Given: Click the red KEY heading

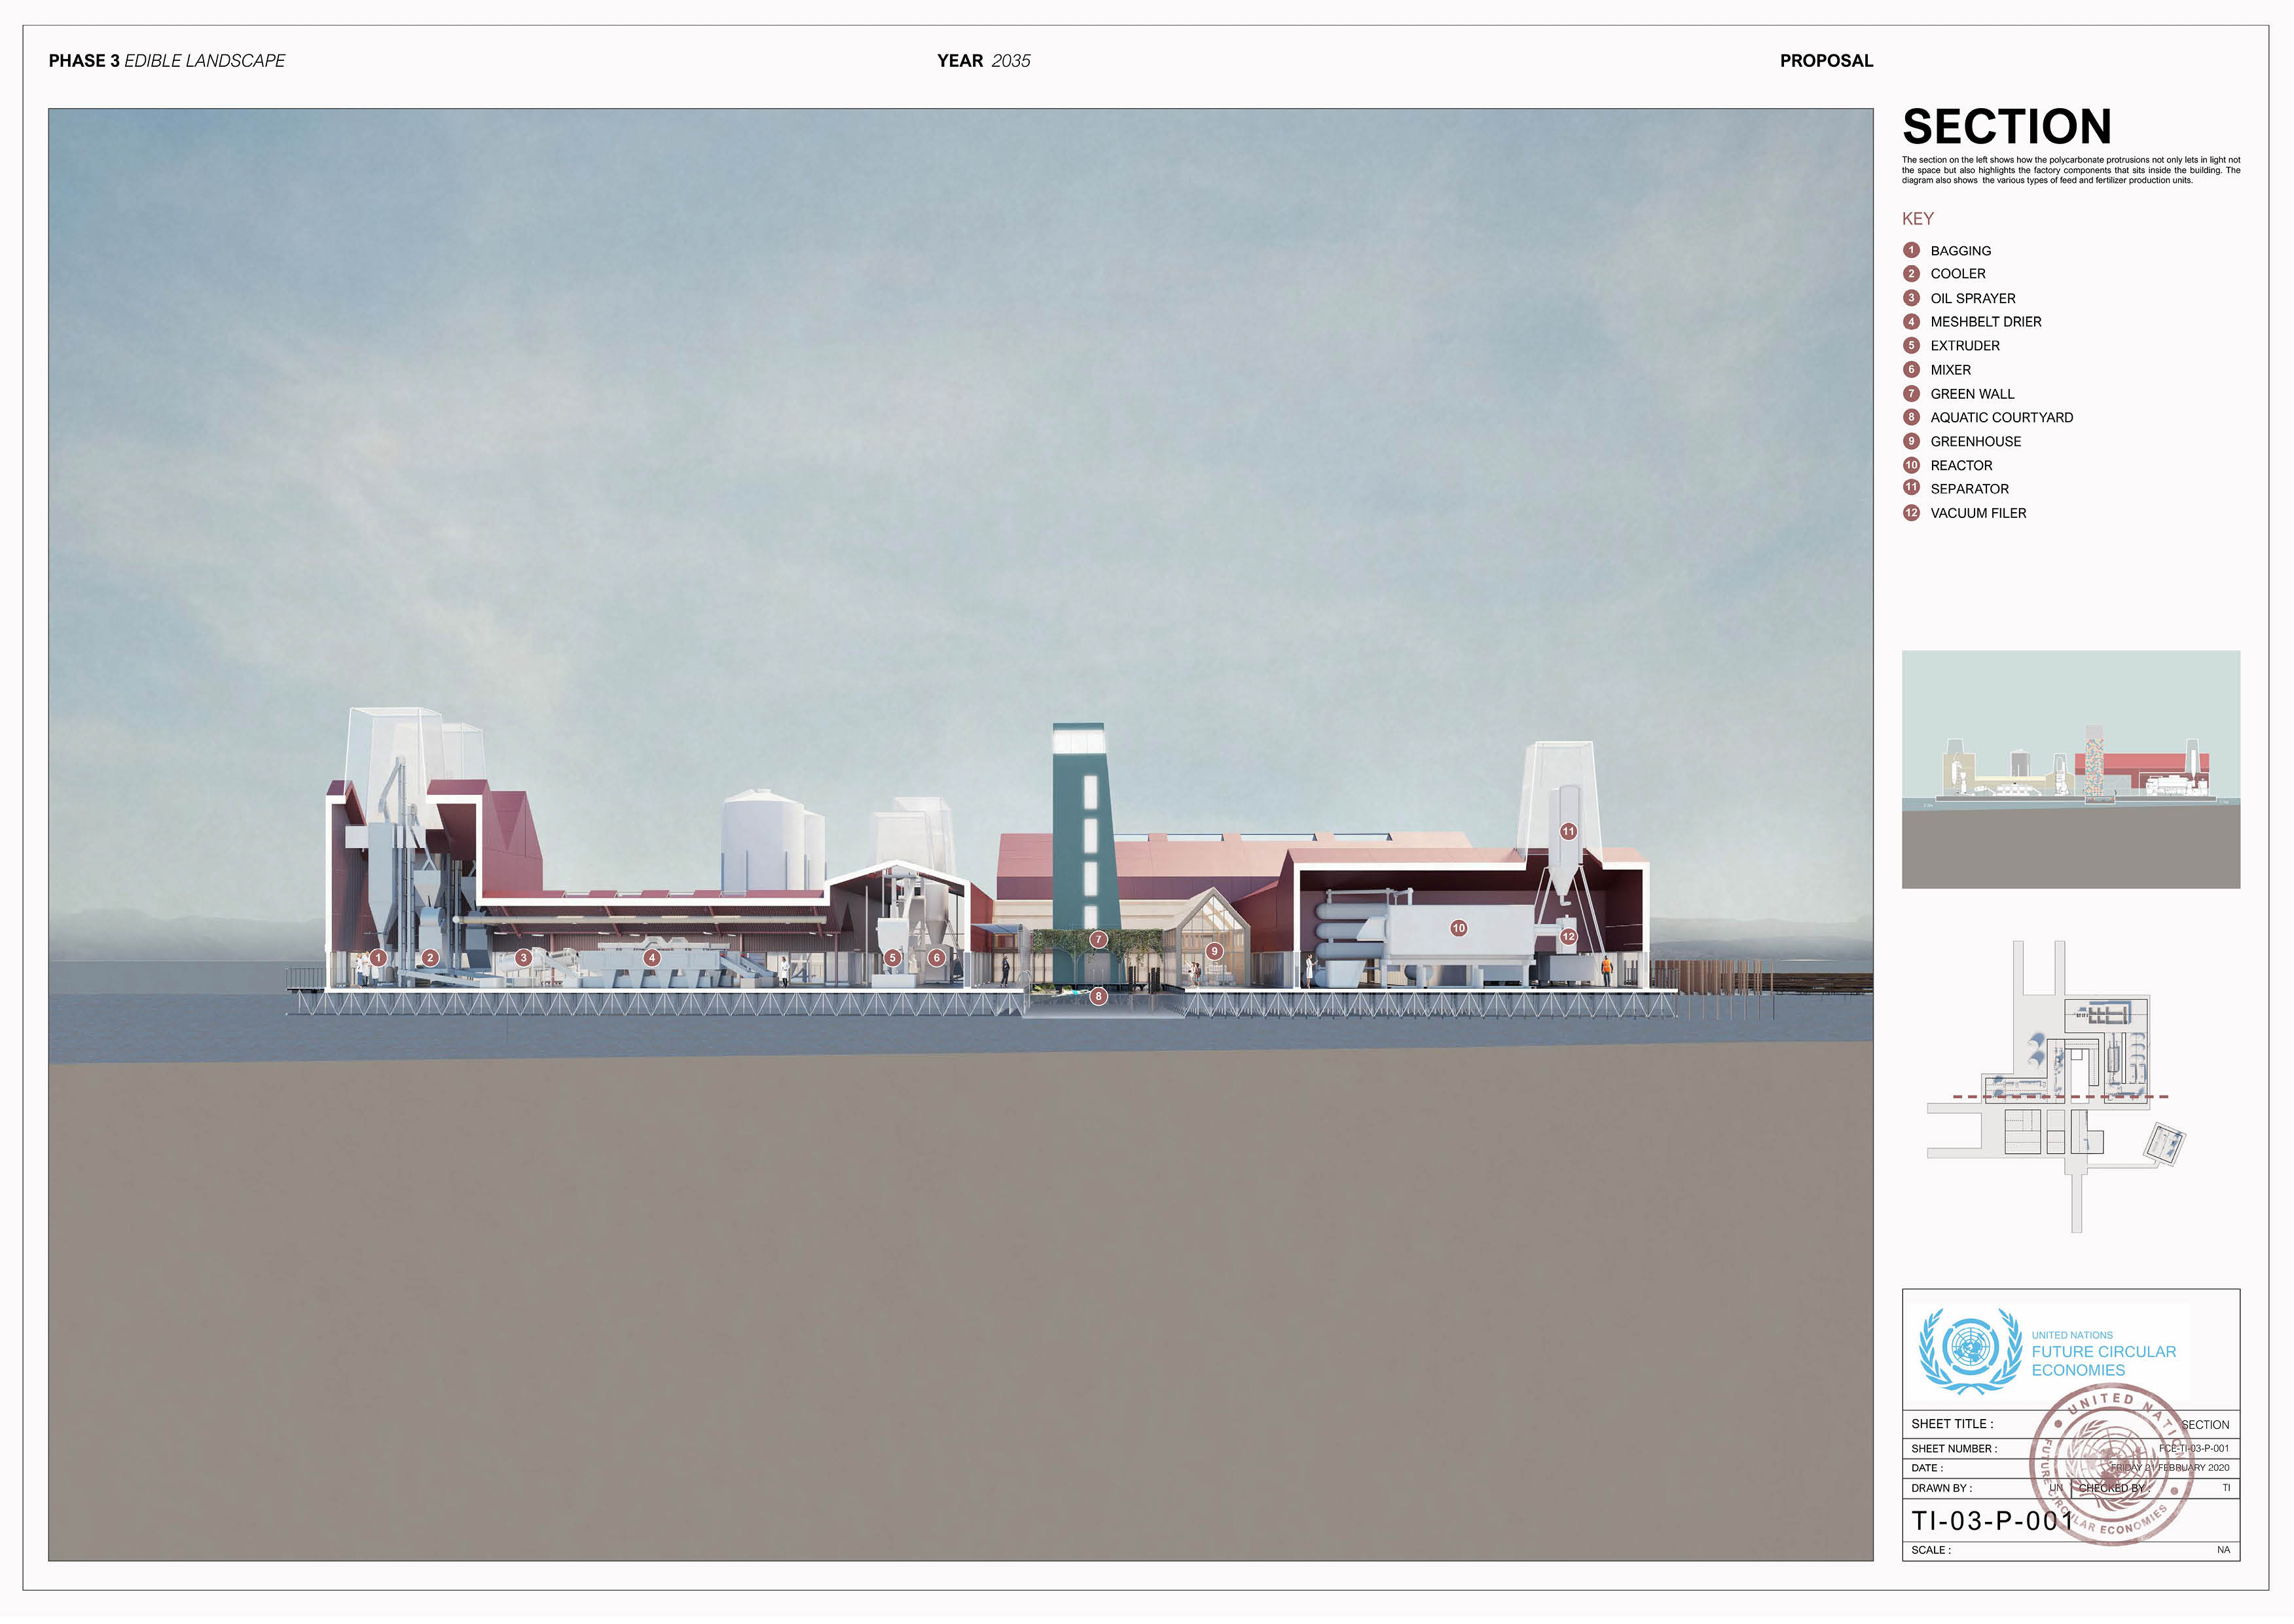Looking at the screenshot, I should point(1917,219).
